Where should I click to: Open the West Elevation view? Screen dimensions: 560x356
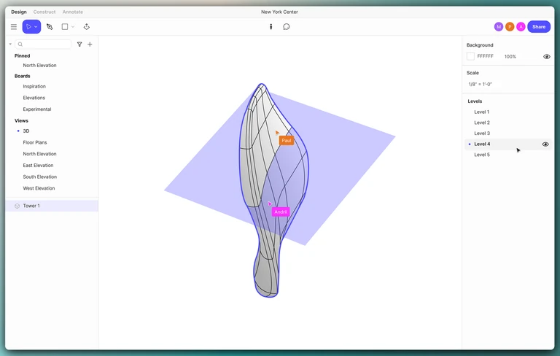point(39,188)
